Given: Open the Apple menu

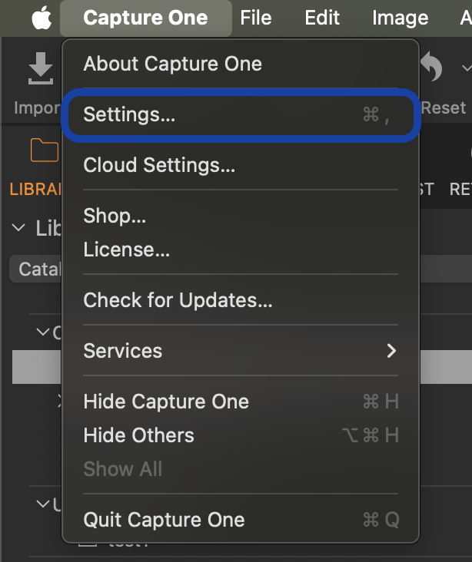Looking at the screenshot, I should 42,18.
